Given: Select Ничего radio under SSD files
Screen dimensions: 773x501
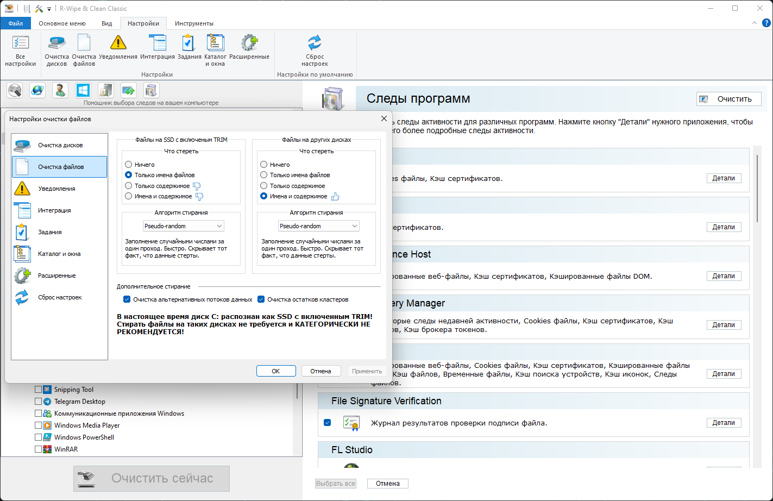Looking at the screenshot, I should [x=129, y=164].
